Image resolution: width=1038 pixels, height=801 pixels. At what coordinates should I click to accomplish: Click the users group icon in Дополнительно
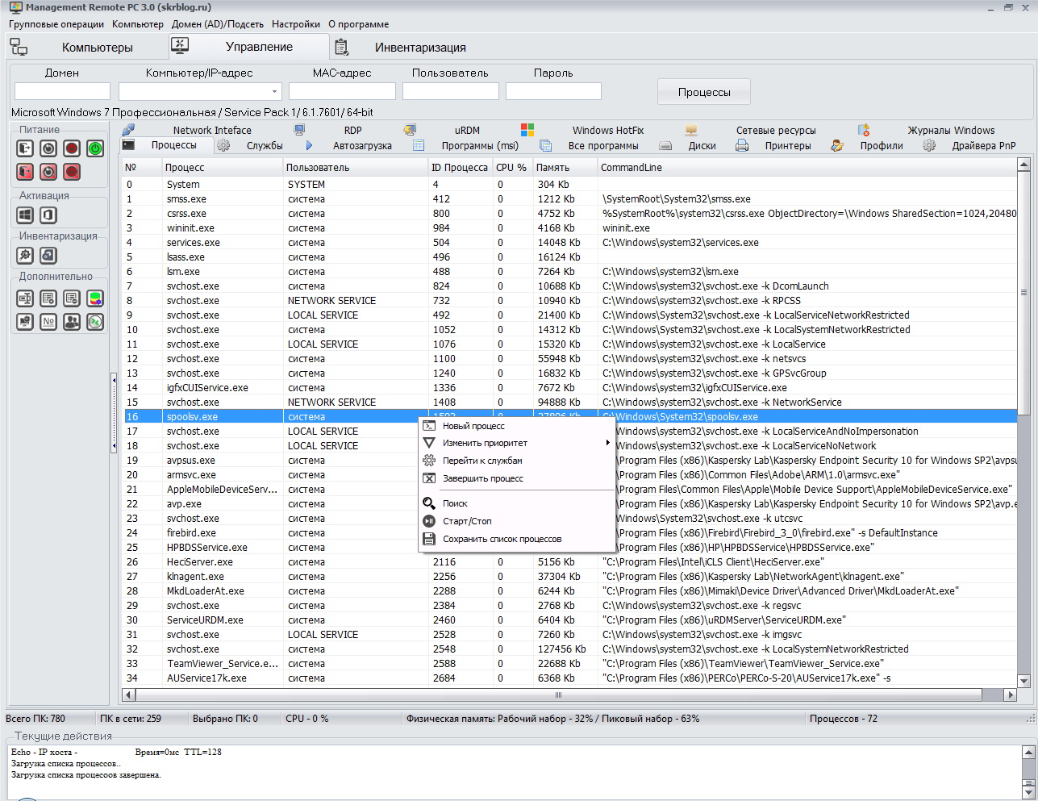(72, 322)
